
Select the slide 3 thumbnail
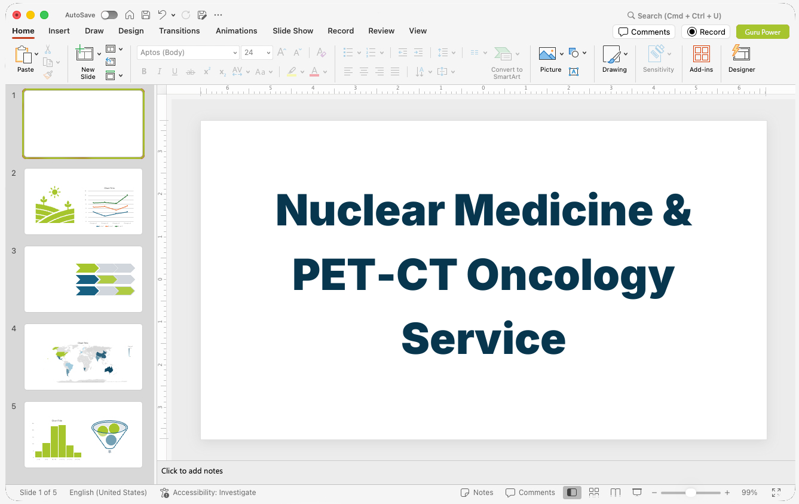(83, 279)
